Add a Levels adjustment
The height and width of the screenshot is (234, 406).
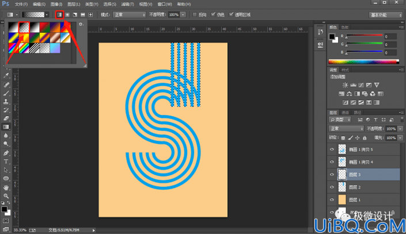click(353, 85)
